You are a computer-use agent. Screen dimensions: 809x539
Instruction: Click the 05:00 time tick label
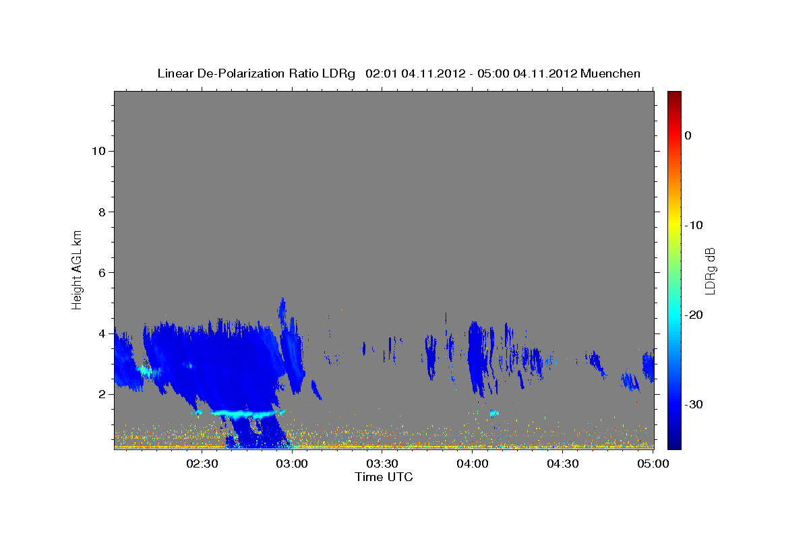pyautogui.click(x=653, y=464)
